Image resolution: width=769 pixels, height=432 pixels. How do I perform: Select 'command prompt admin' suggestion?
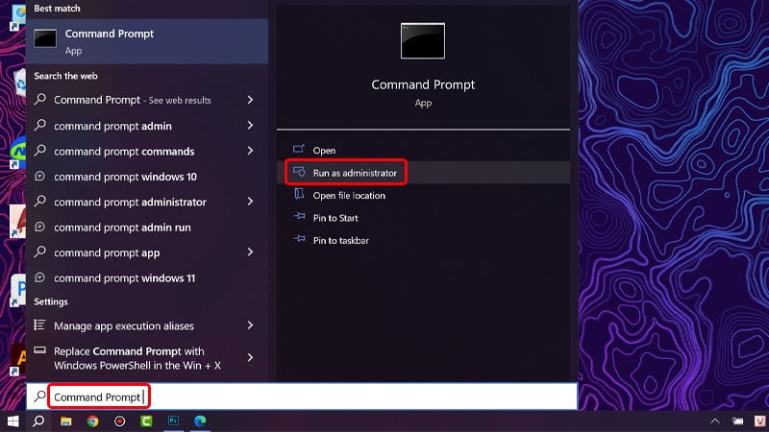147,126
